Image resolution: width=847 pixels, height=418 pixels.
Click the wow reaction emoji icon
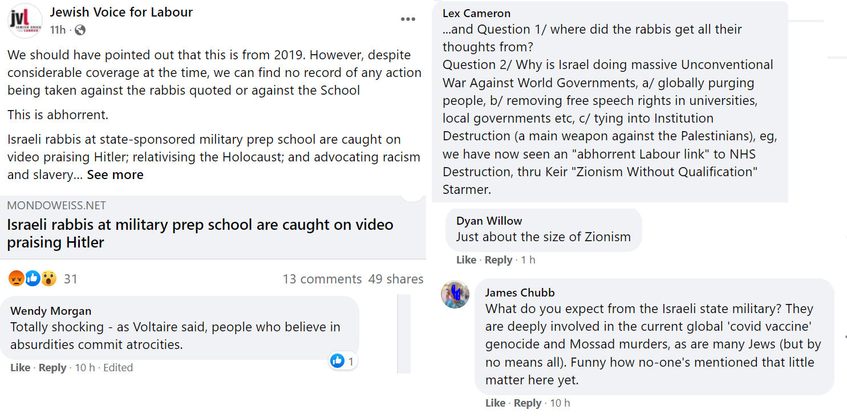[x=49, y=279]
